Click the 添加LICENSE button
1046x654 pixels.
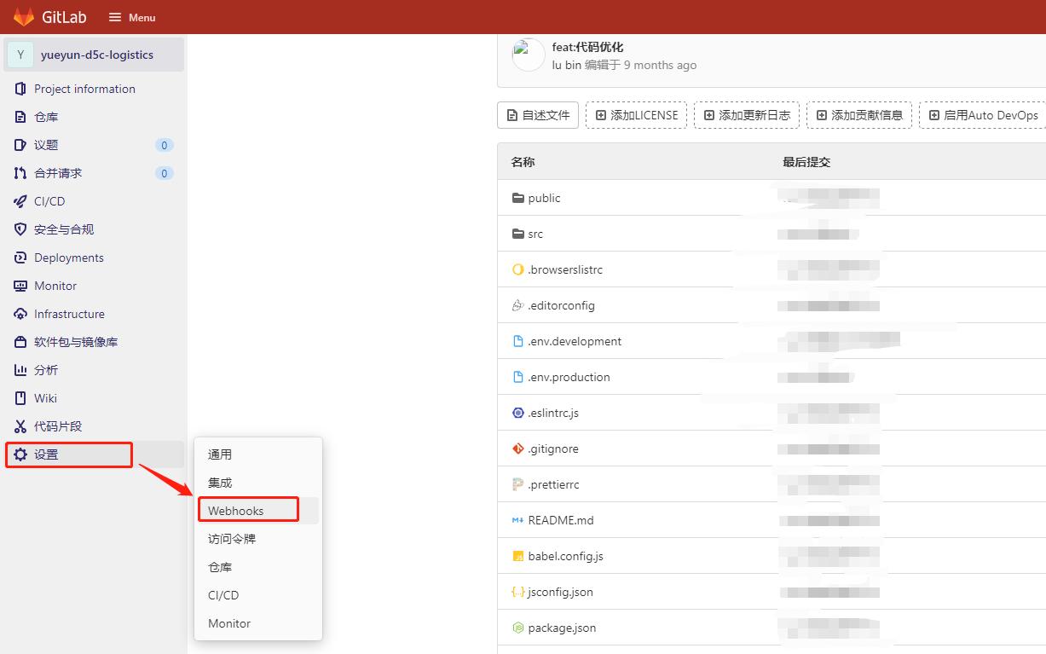pos(636,114)
